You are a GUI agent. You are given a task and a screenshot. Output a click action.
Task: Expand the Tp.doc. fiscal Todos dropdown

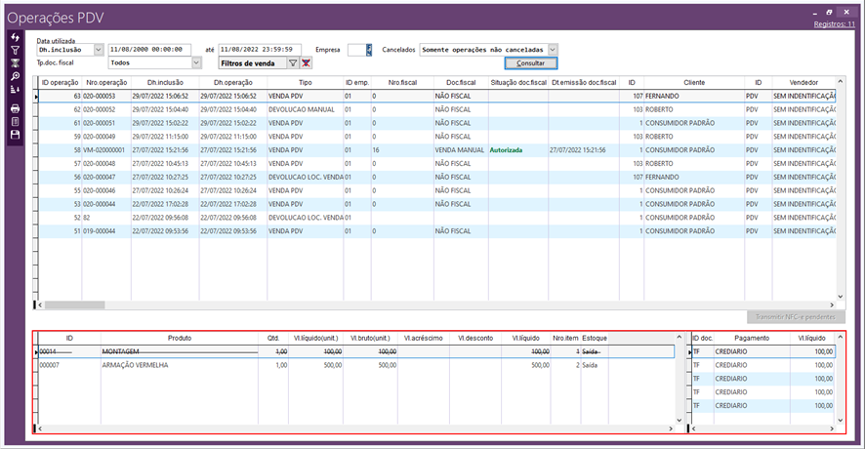[196, 62]
